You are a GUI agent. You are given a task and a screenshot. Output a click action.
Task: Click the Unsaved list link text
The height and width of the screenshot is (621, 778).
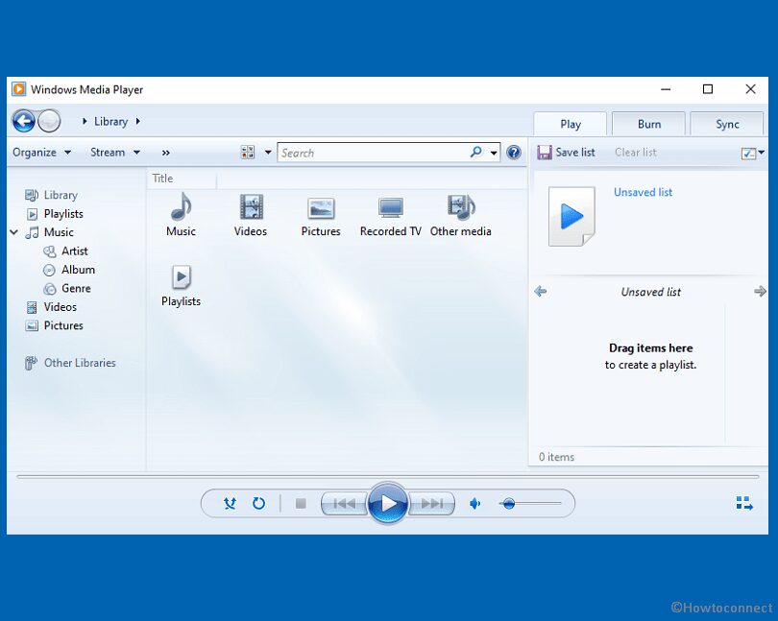click(643, 192)
